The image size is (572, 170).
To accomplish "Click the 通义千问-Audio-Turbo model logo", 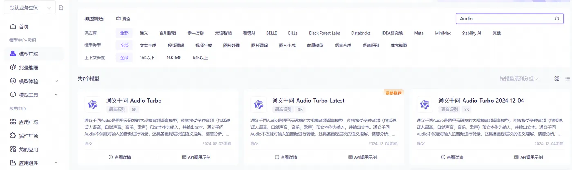I will [x=93, y=105].
